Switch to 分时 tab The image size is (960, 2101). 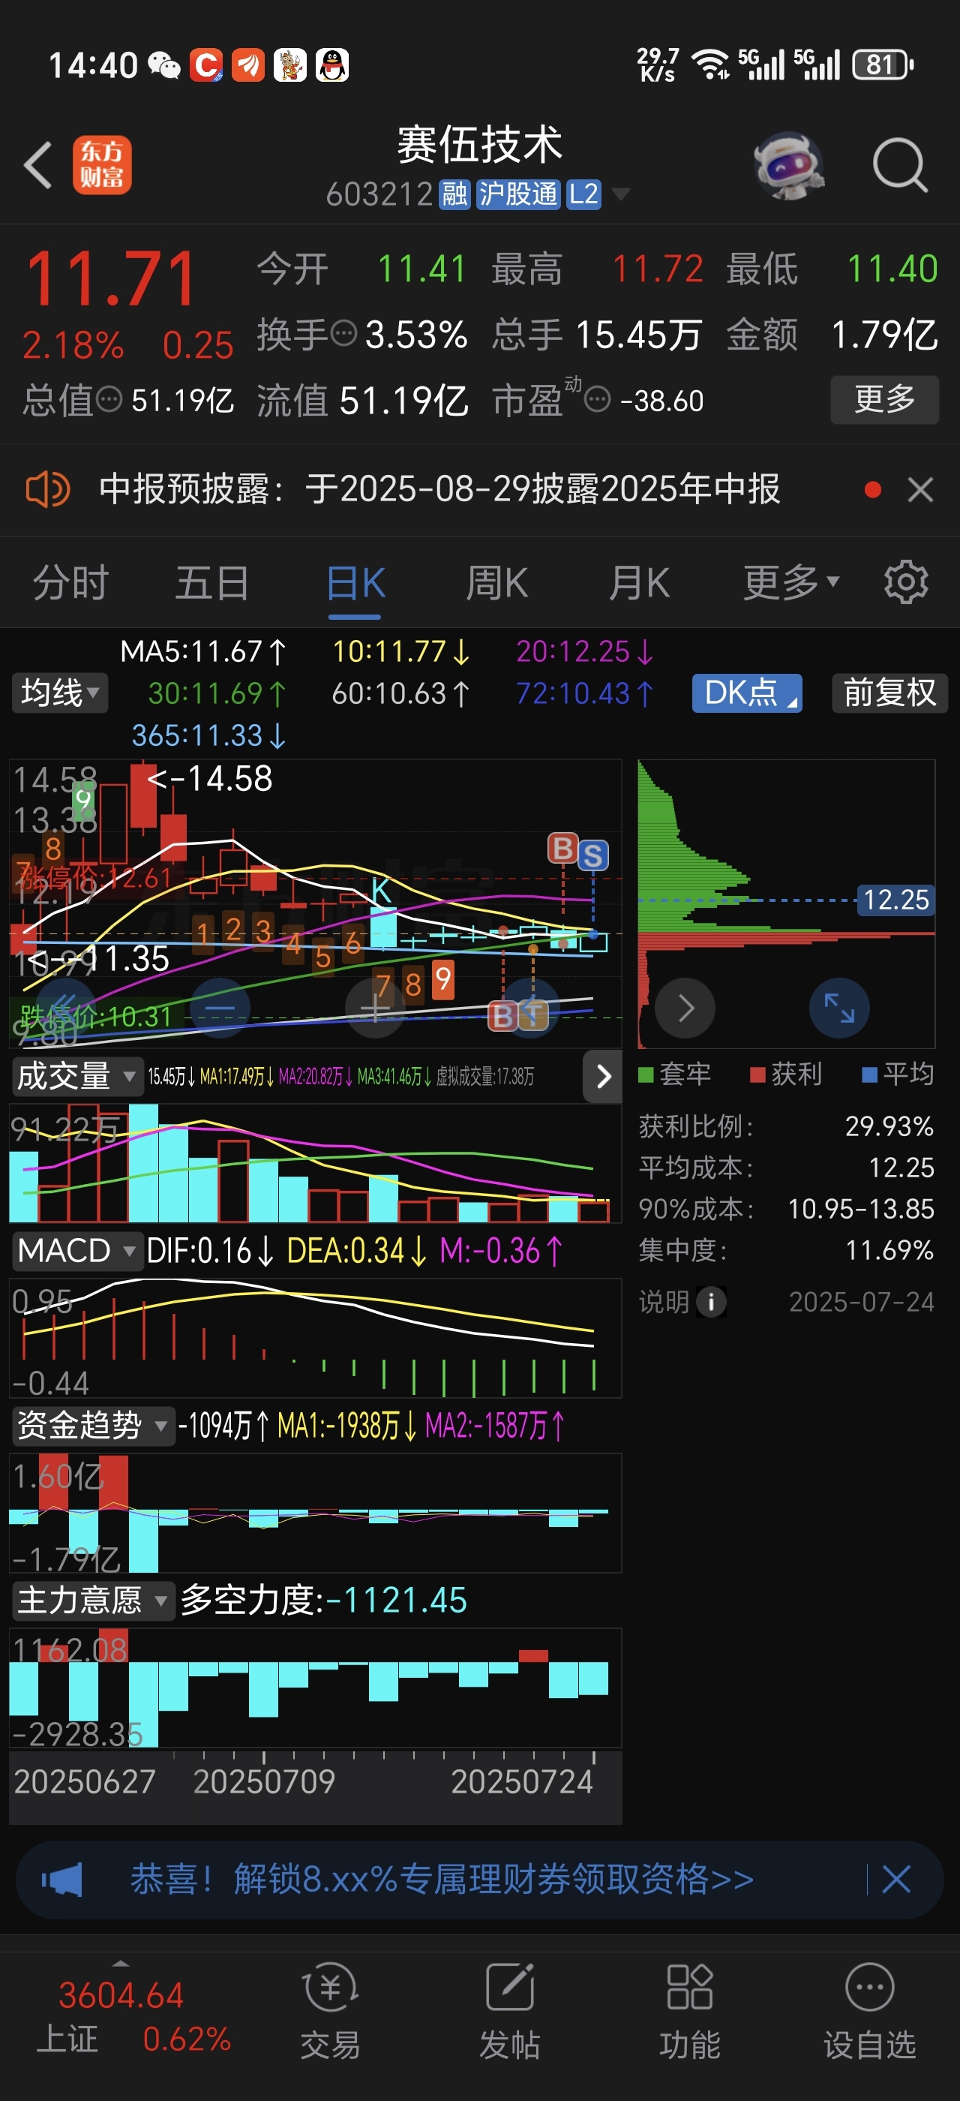(x=71, y=582)
